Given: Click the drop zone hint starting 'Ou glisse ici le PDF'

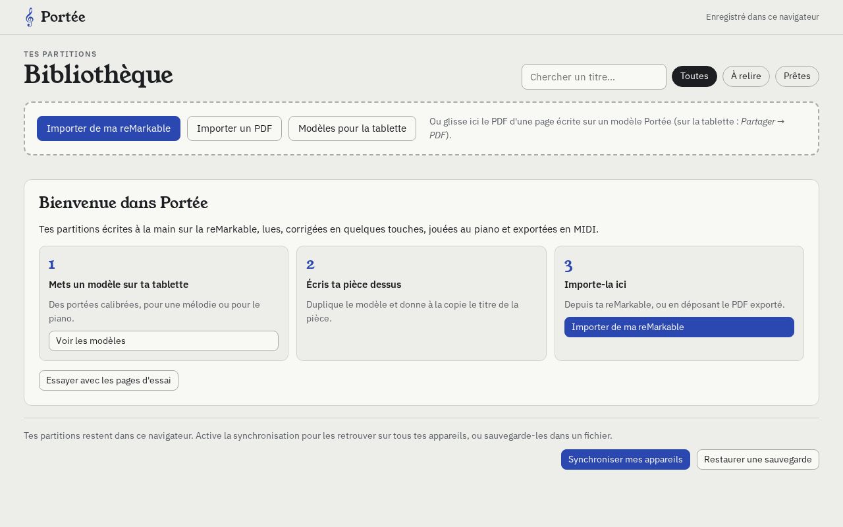Looking at the screenshot, I should [607, 128].
